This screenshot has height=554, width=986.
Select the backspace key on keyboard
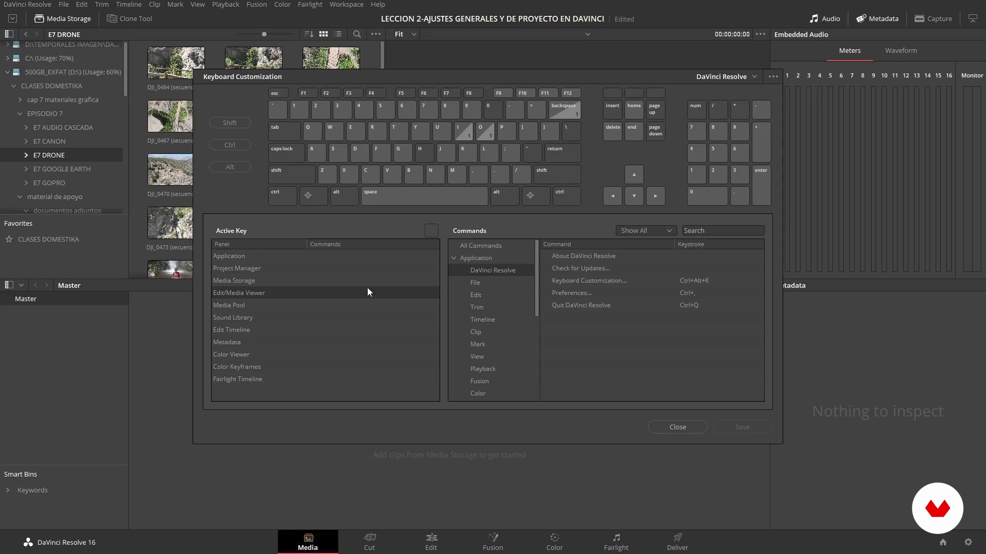point(565,110)
